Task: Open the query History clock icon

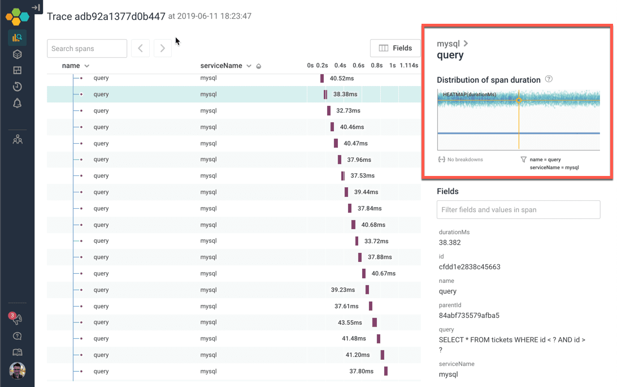Action: (x=17, y=87)
